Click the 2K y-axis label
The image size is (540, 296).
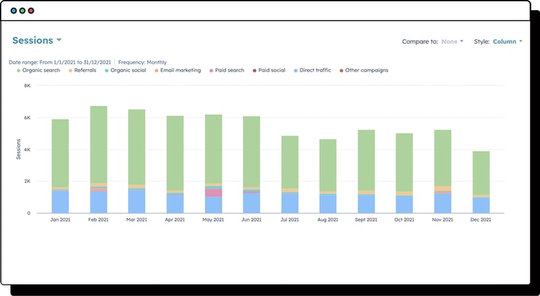click(x=27, y=181)
